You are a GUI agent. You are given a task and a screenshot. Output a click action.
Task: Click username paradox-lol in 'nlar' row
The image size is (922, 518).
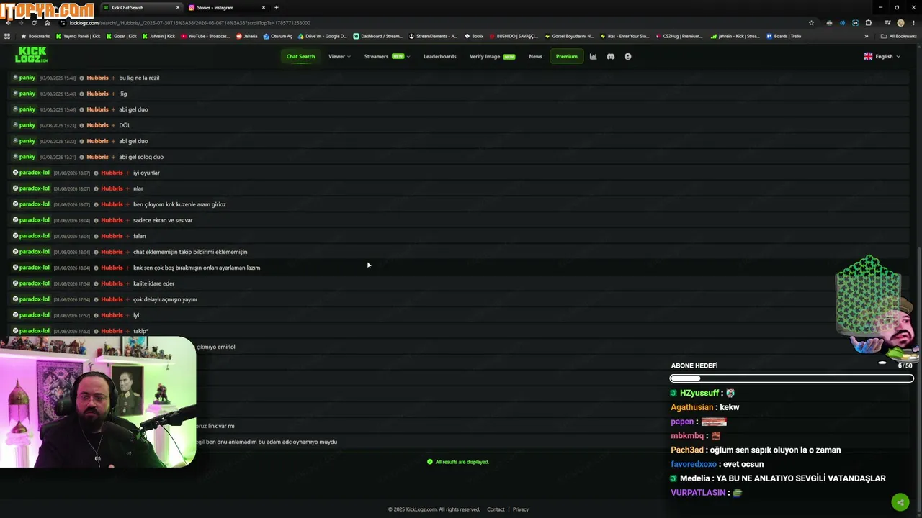pos(35,188)
